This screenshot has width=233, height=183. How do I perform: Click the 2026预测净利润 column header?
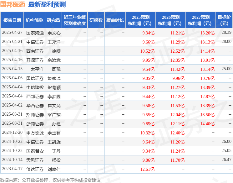[171, 20]
